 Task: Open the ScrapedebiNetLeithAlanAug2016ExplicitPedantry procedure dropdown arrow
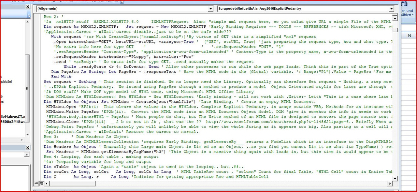click(392, 9)
